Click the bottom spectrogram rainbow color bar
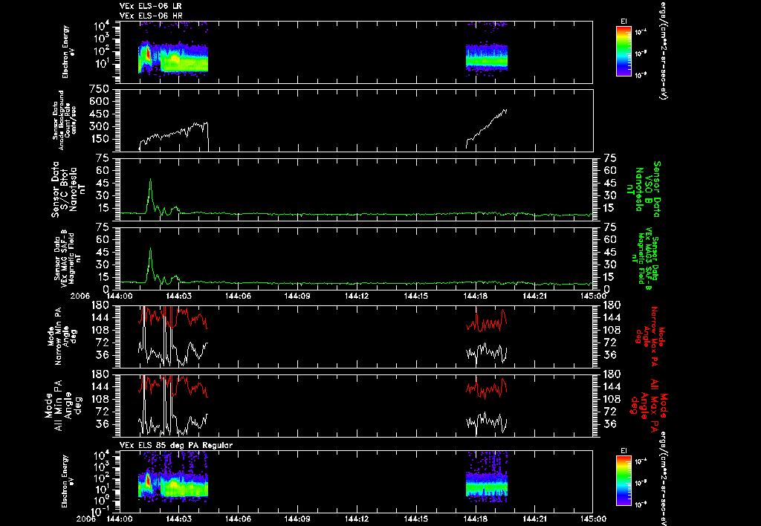The image size is (761, 526). 624,481
